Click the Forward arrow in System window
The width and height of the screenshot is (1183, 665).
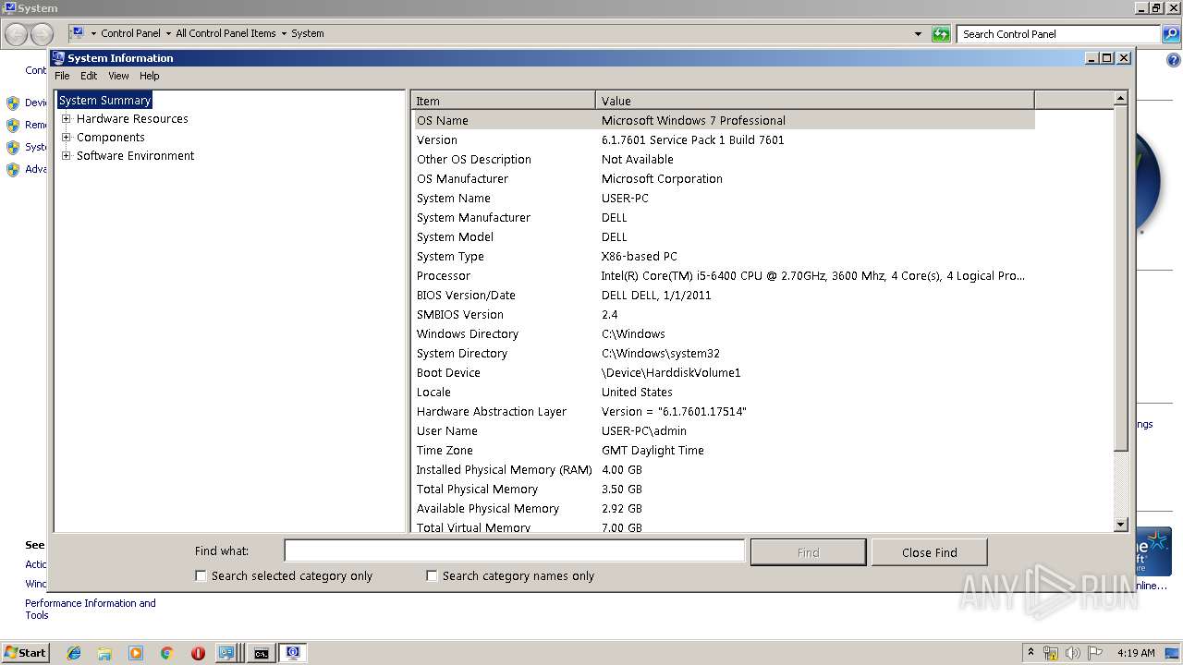[x=42, y=34]
